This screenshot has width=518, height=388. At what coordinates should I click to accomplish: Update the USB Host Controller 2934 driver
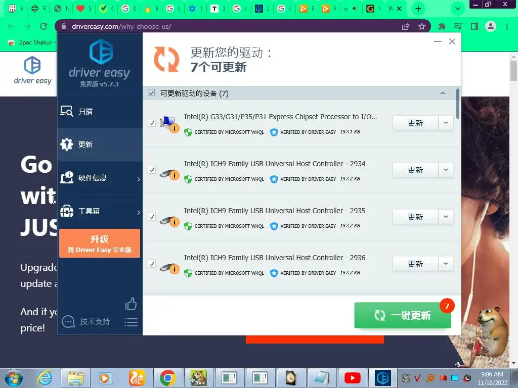(415, 170)
